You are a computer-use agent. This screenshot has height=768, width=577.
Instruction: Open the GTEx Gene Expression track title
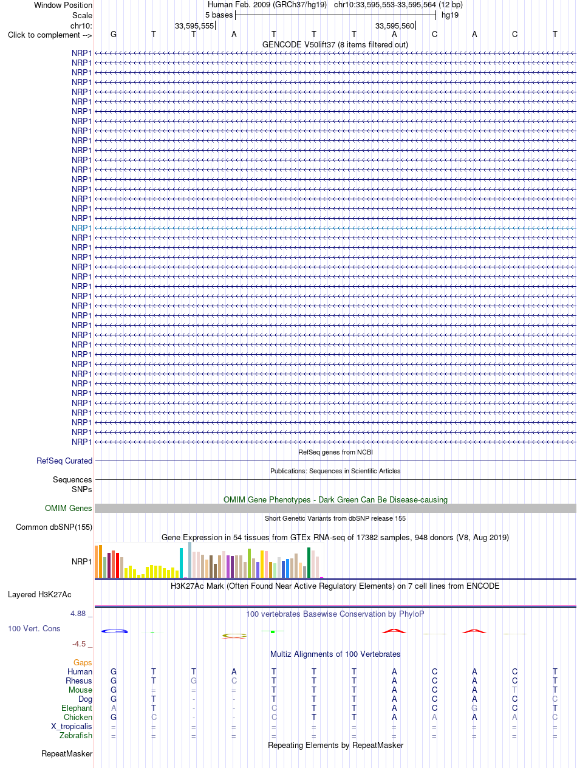click(335, 538)
